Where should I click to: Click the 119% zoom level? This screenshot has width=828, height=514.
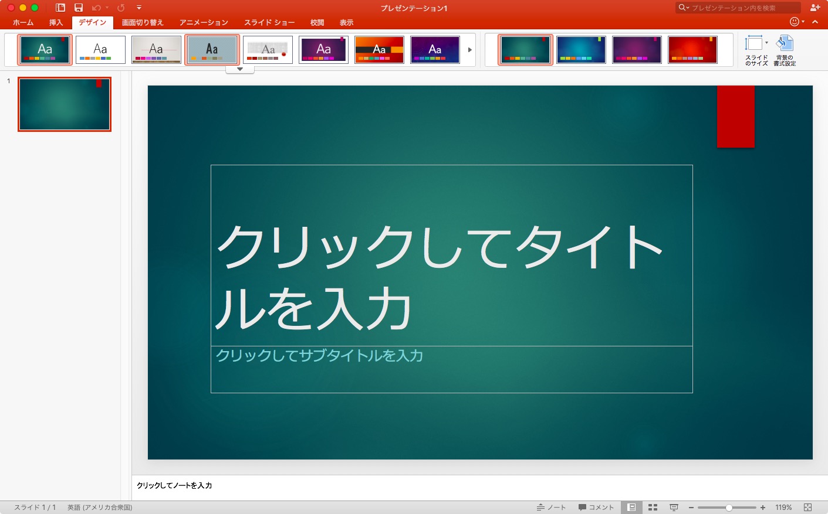point(783,508)
